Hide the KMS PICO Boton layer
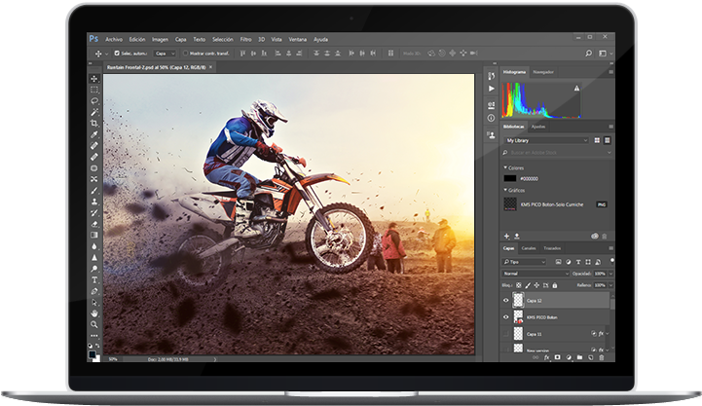Image resolution: width=702 pixels, height=406 pixels. coord(506,317)
